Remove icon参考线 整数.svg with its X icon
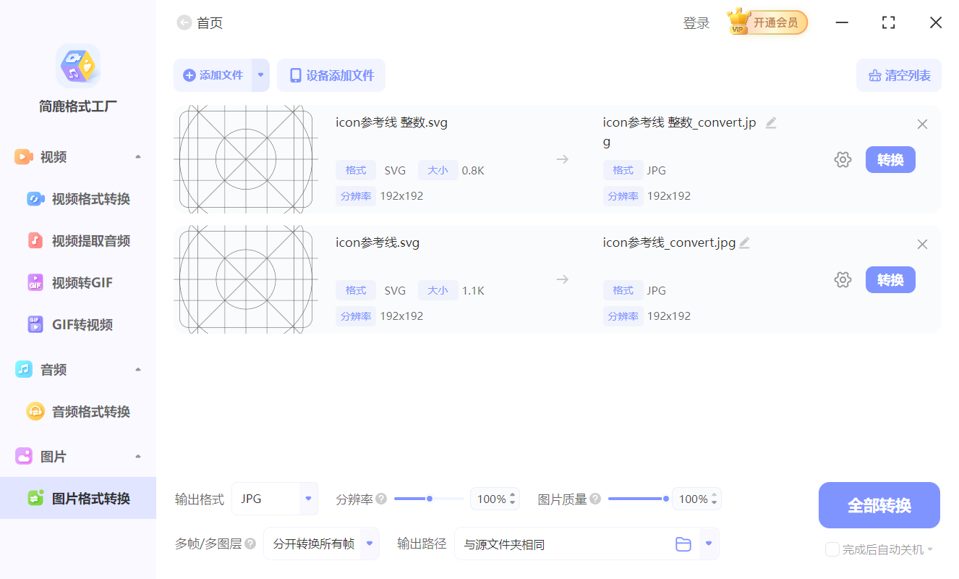The image size is (959, 579). tap(922, 124)
